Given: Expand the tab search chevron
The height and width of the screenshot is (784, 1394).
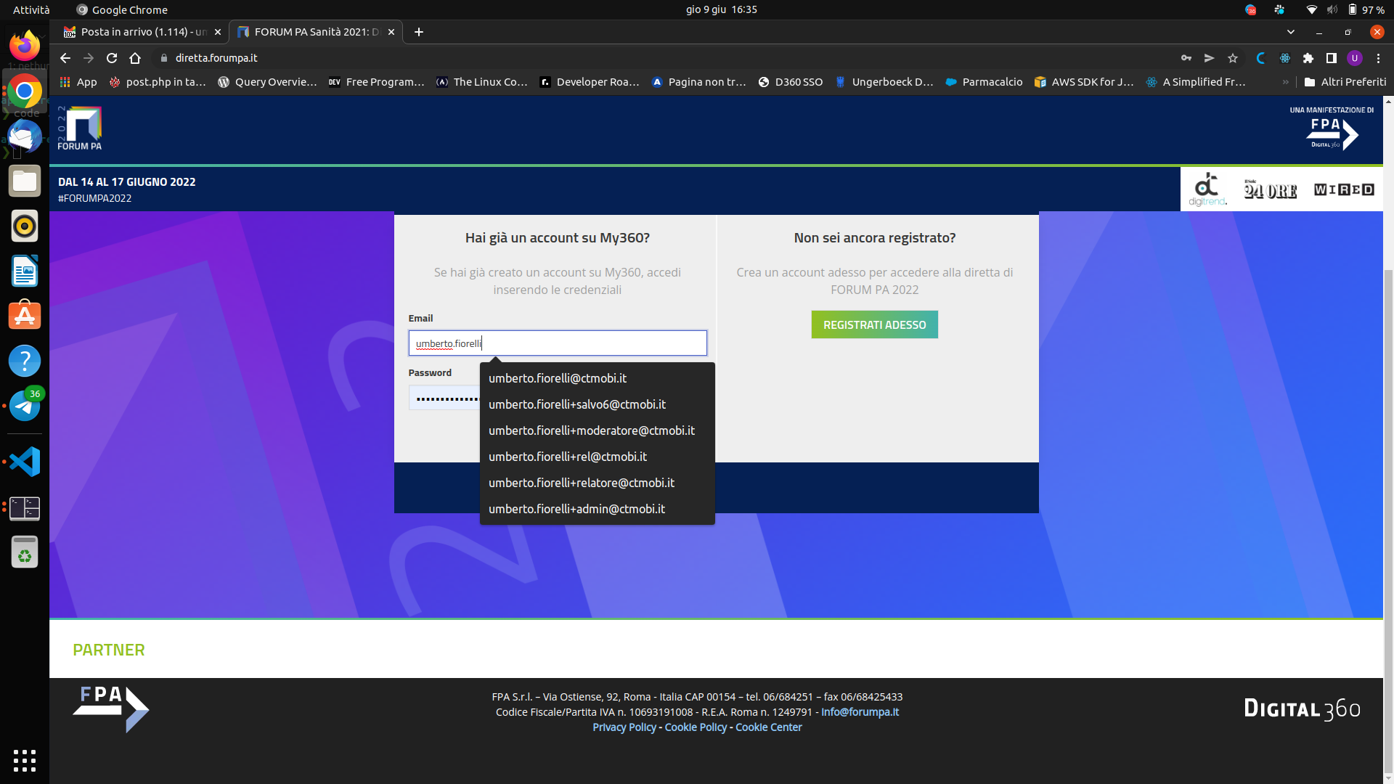Looking at the screenshot, I should point(1291,32).
